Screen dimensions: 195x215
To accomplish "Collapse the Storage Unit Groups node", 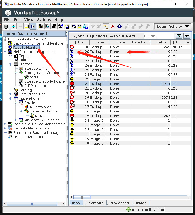I will (x=16, y=73).
